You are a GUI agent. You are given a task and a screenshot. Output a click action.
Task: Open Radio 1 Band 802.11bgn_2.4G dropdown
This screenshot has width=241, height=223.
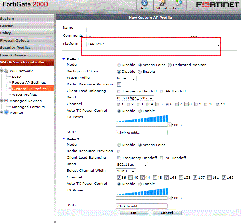135,98
